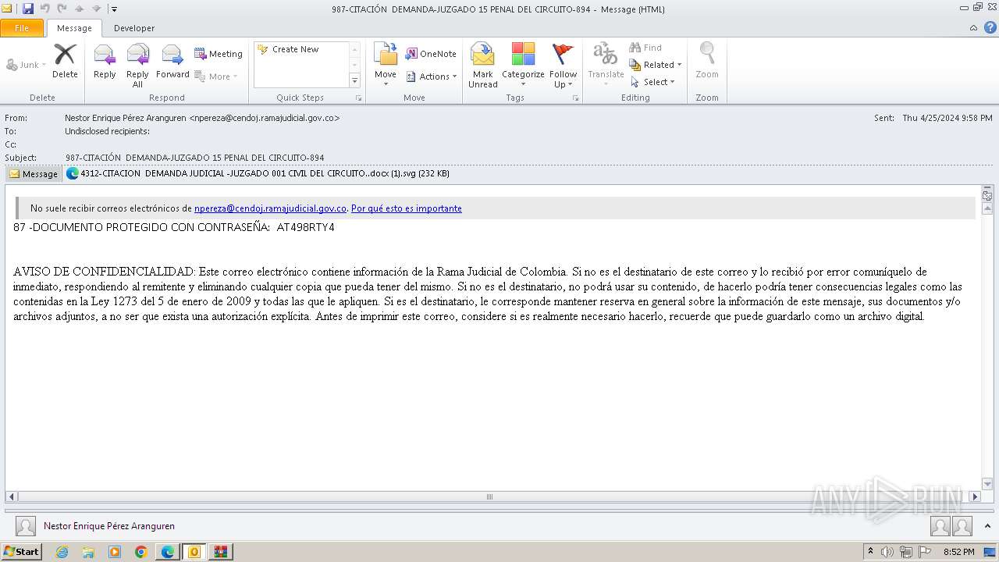
Task: Open 'Por qué esto es importante' link
Action: click(407, 208)
